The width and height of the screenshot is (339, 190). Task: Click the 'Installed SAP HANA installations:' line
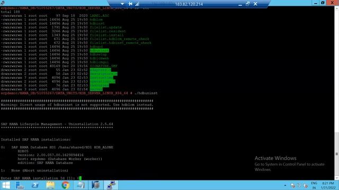pyautogui.click(x=35, y=139)
